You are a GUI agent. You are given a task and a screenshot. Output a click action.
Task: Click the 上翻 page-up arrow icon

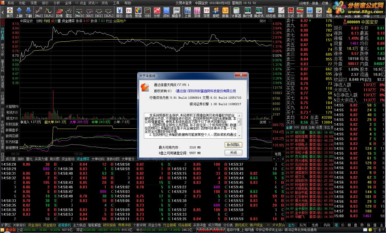(x=19, y=12)
